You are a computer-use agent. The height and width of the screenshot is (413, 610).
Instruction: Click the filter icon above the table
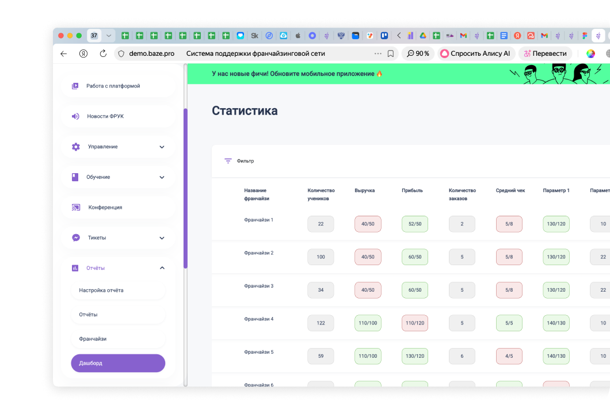228,161
